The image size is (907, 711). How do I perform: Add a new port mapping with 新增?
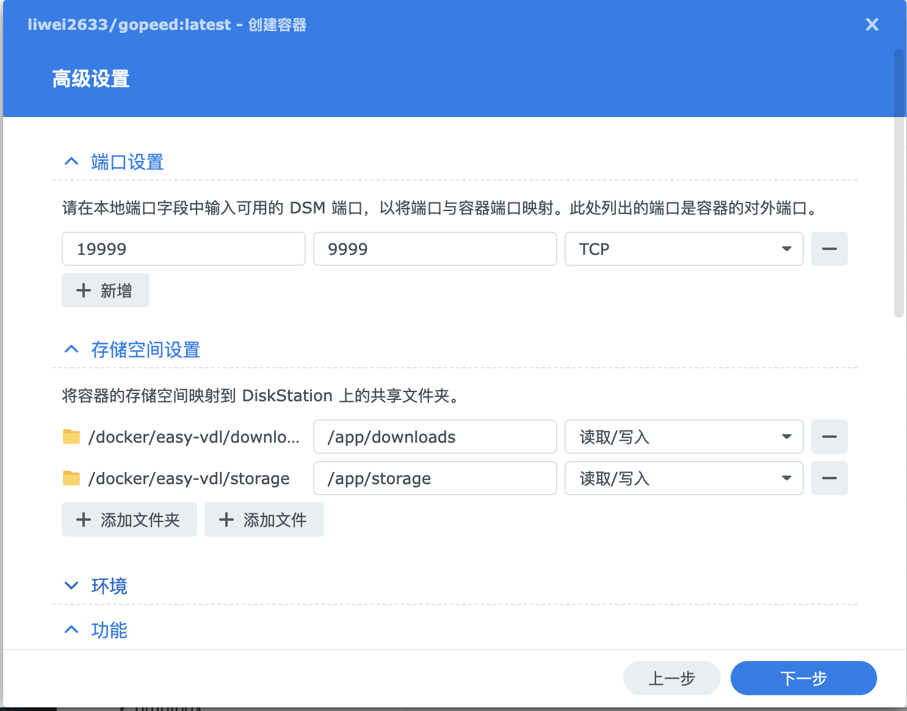coord(105,290)
